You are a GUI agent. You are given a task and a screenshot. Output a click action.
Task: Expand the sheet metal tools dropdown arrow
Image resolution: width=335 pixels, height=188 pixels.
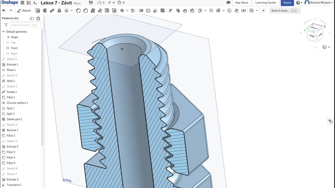[257, 11]
